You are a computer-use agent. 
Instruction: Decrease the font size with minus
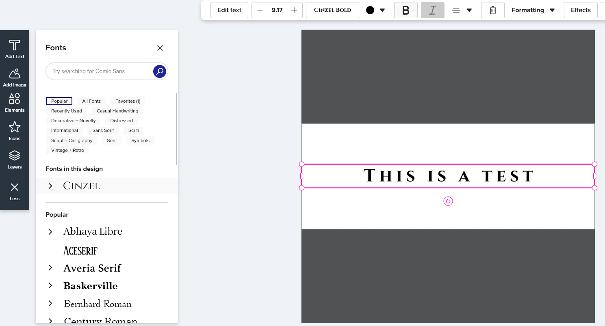pos(260,10)
